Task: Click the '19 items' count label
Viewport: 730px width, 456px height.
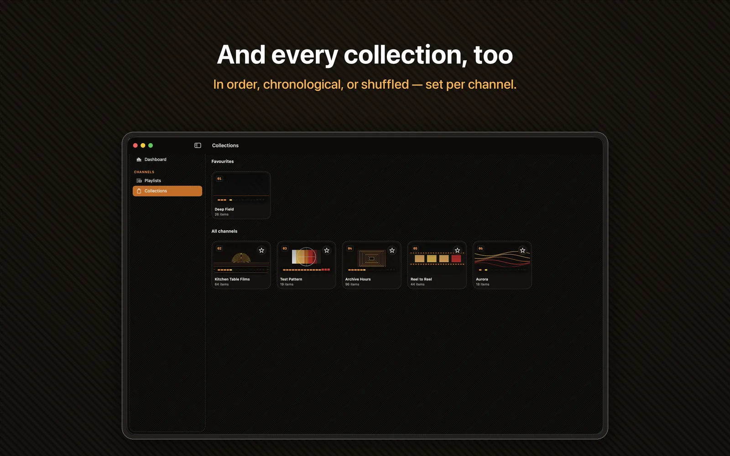Action: 287,284
